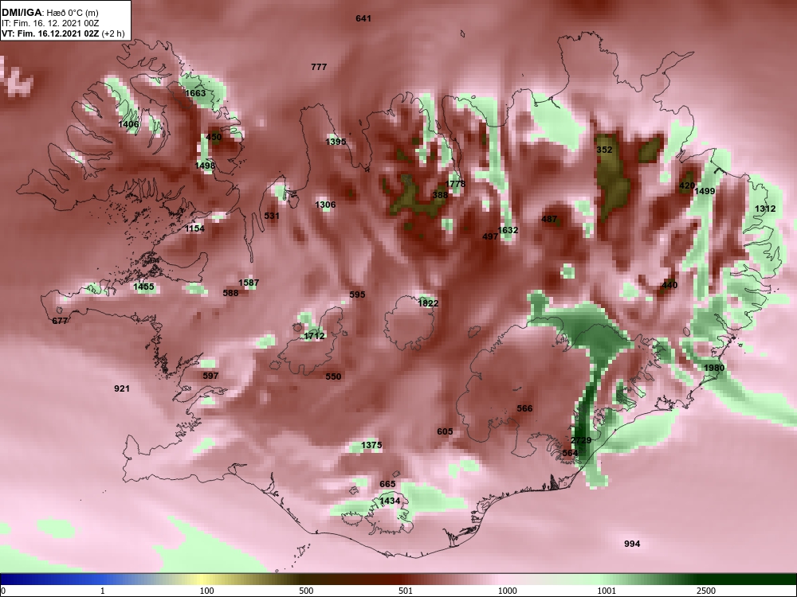This screenshot has height=597, width=797.
Task: Click the 597 value label
Action: point(210,376)
